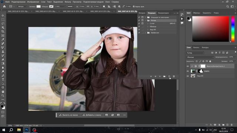This screenshot has width=237, height=133.
Task: Click Вычесть из маски button
Action: coord(69,115)
